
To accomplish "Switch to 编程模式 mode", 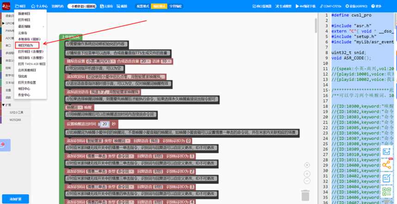I will click(159, 6).
